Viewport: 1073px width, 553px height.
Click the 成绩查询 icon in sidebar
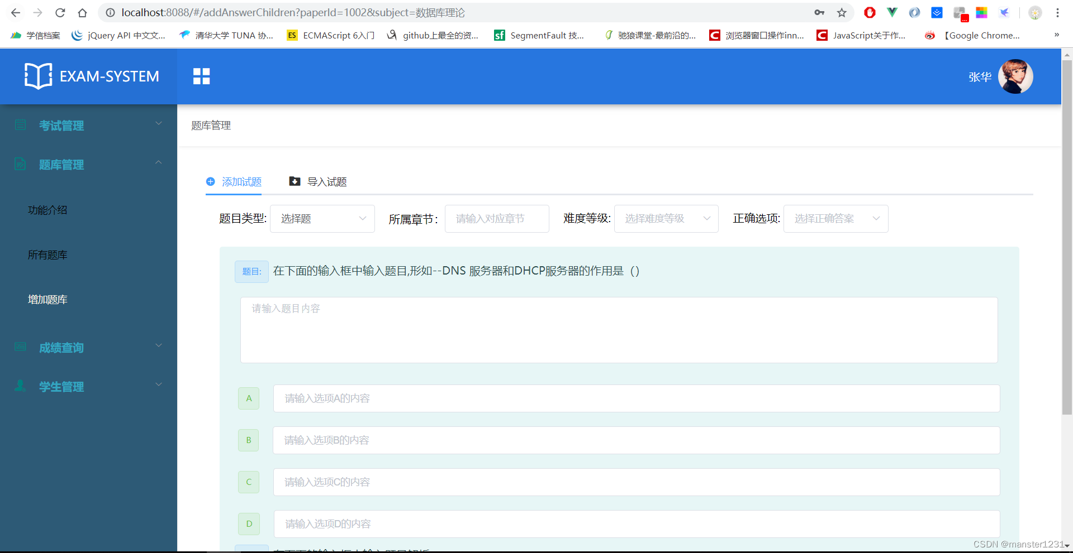pos(20,347)
